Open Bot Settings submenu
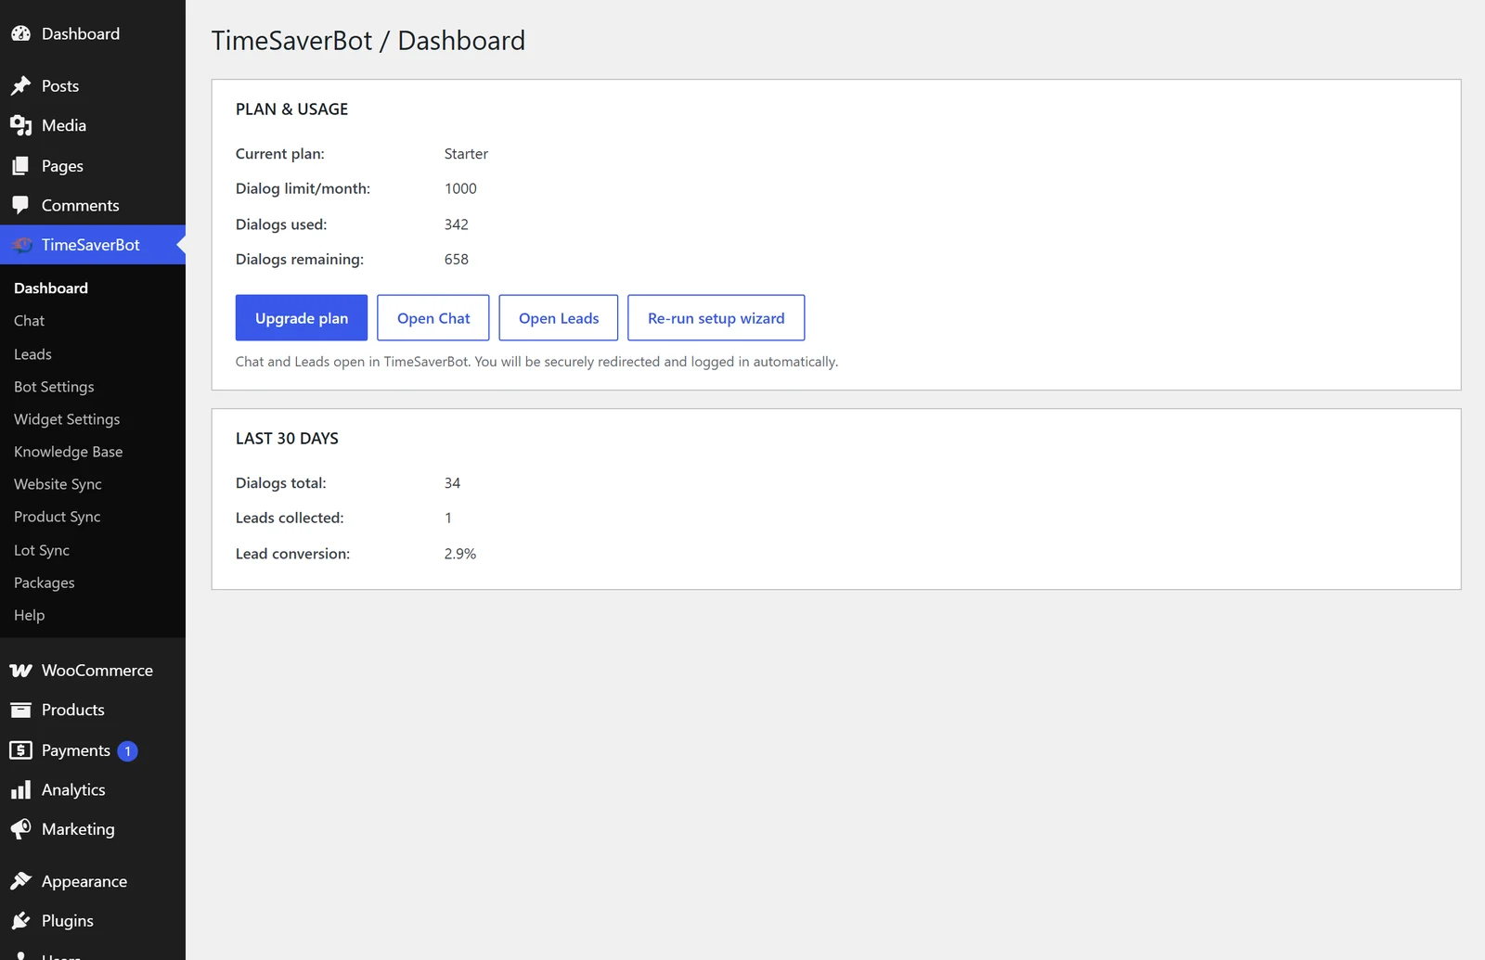The height and width of the screenshot is (960, 1485). pyautogui.click(x=54, y=386)
